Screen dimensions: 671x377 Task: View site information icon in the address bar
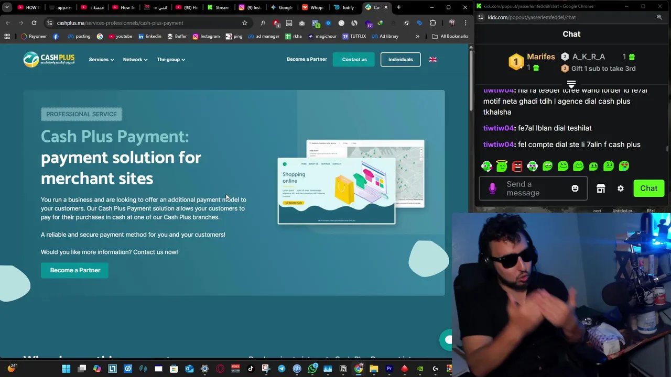point(49,23)
